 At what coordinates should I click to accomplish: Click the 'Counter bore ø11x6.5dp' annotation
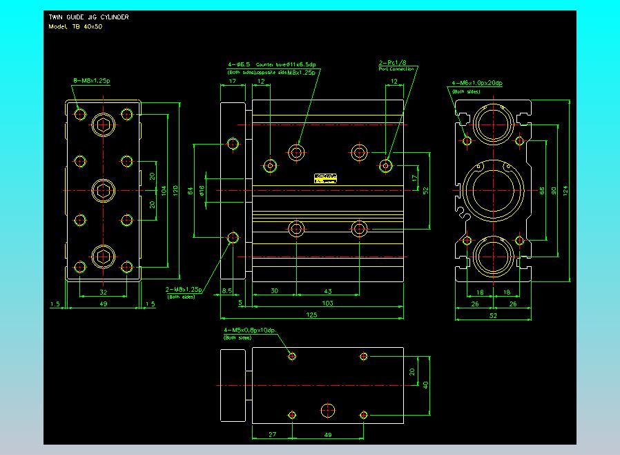point(286,64)
